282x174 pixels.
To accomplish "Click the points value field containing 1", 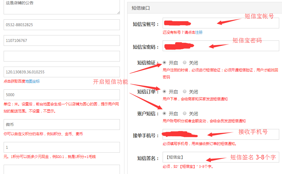I will pos(62,147).
